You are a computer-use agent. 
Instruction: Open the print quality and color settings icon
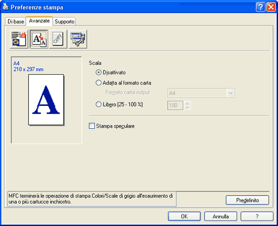[19, 39]
